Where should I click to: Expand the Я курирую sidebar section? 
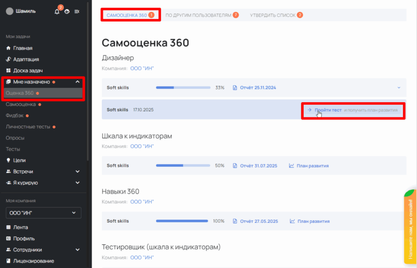tap(77, 183)
